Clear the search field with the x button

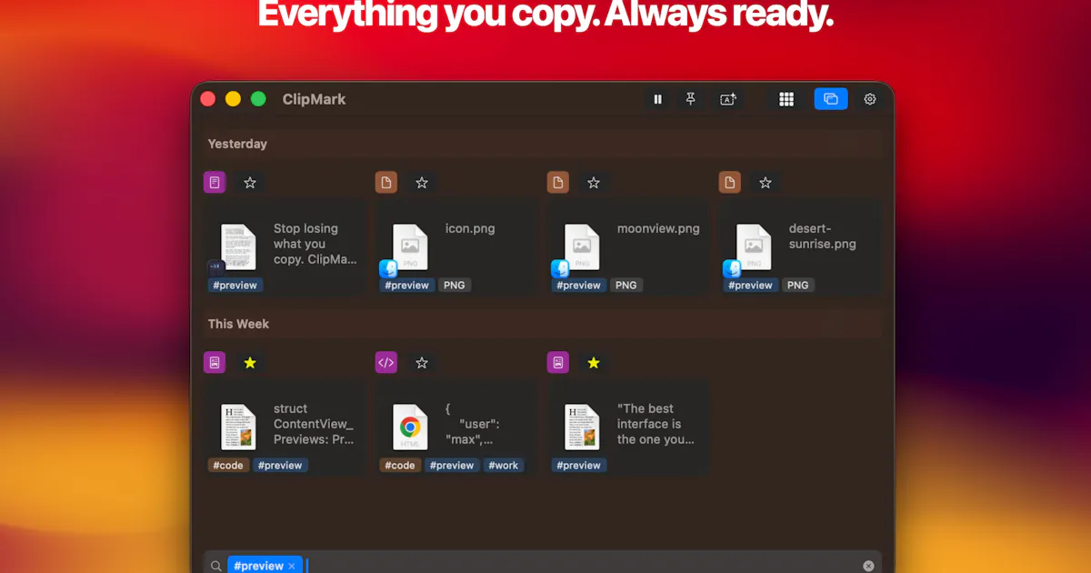point(868,566)
